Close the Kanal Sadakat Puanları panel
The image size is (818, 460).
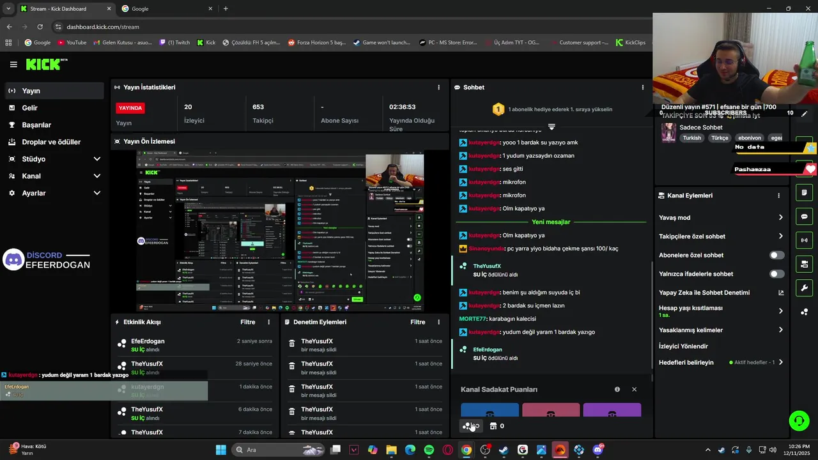click(x=634, y=389)
